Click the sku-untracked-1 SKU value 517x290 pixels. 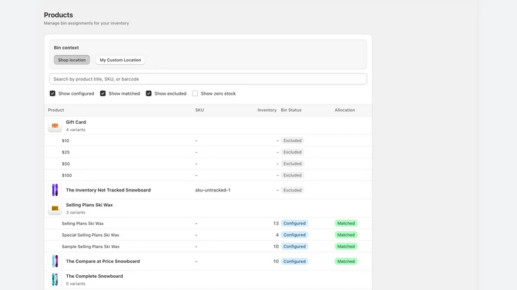(213, 190)
